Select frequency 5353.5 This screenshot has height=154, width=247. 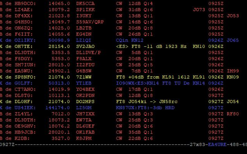pos(60,53)
